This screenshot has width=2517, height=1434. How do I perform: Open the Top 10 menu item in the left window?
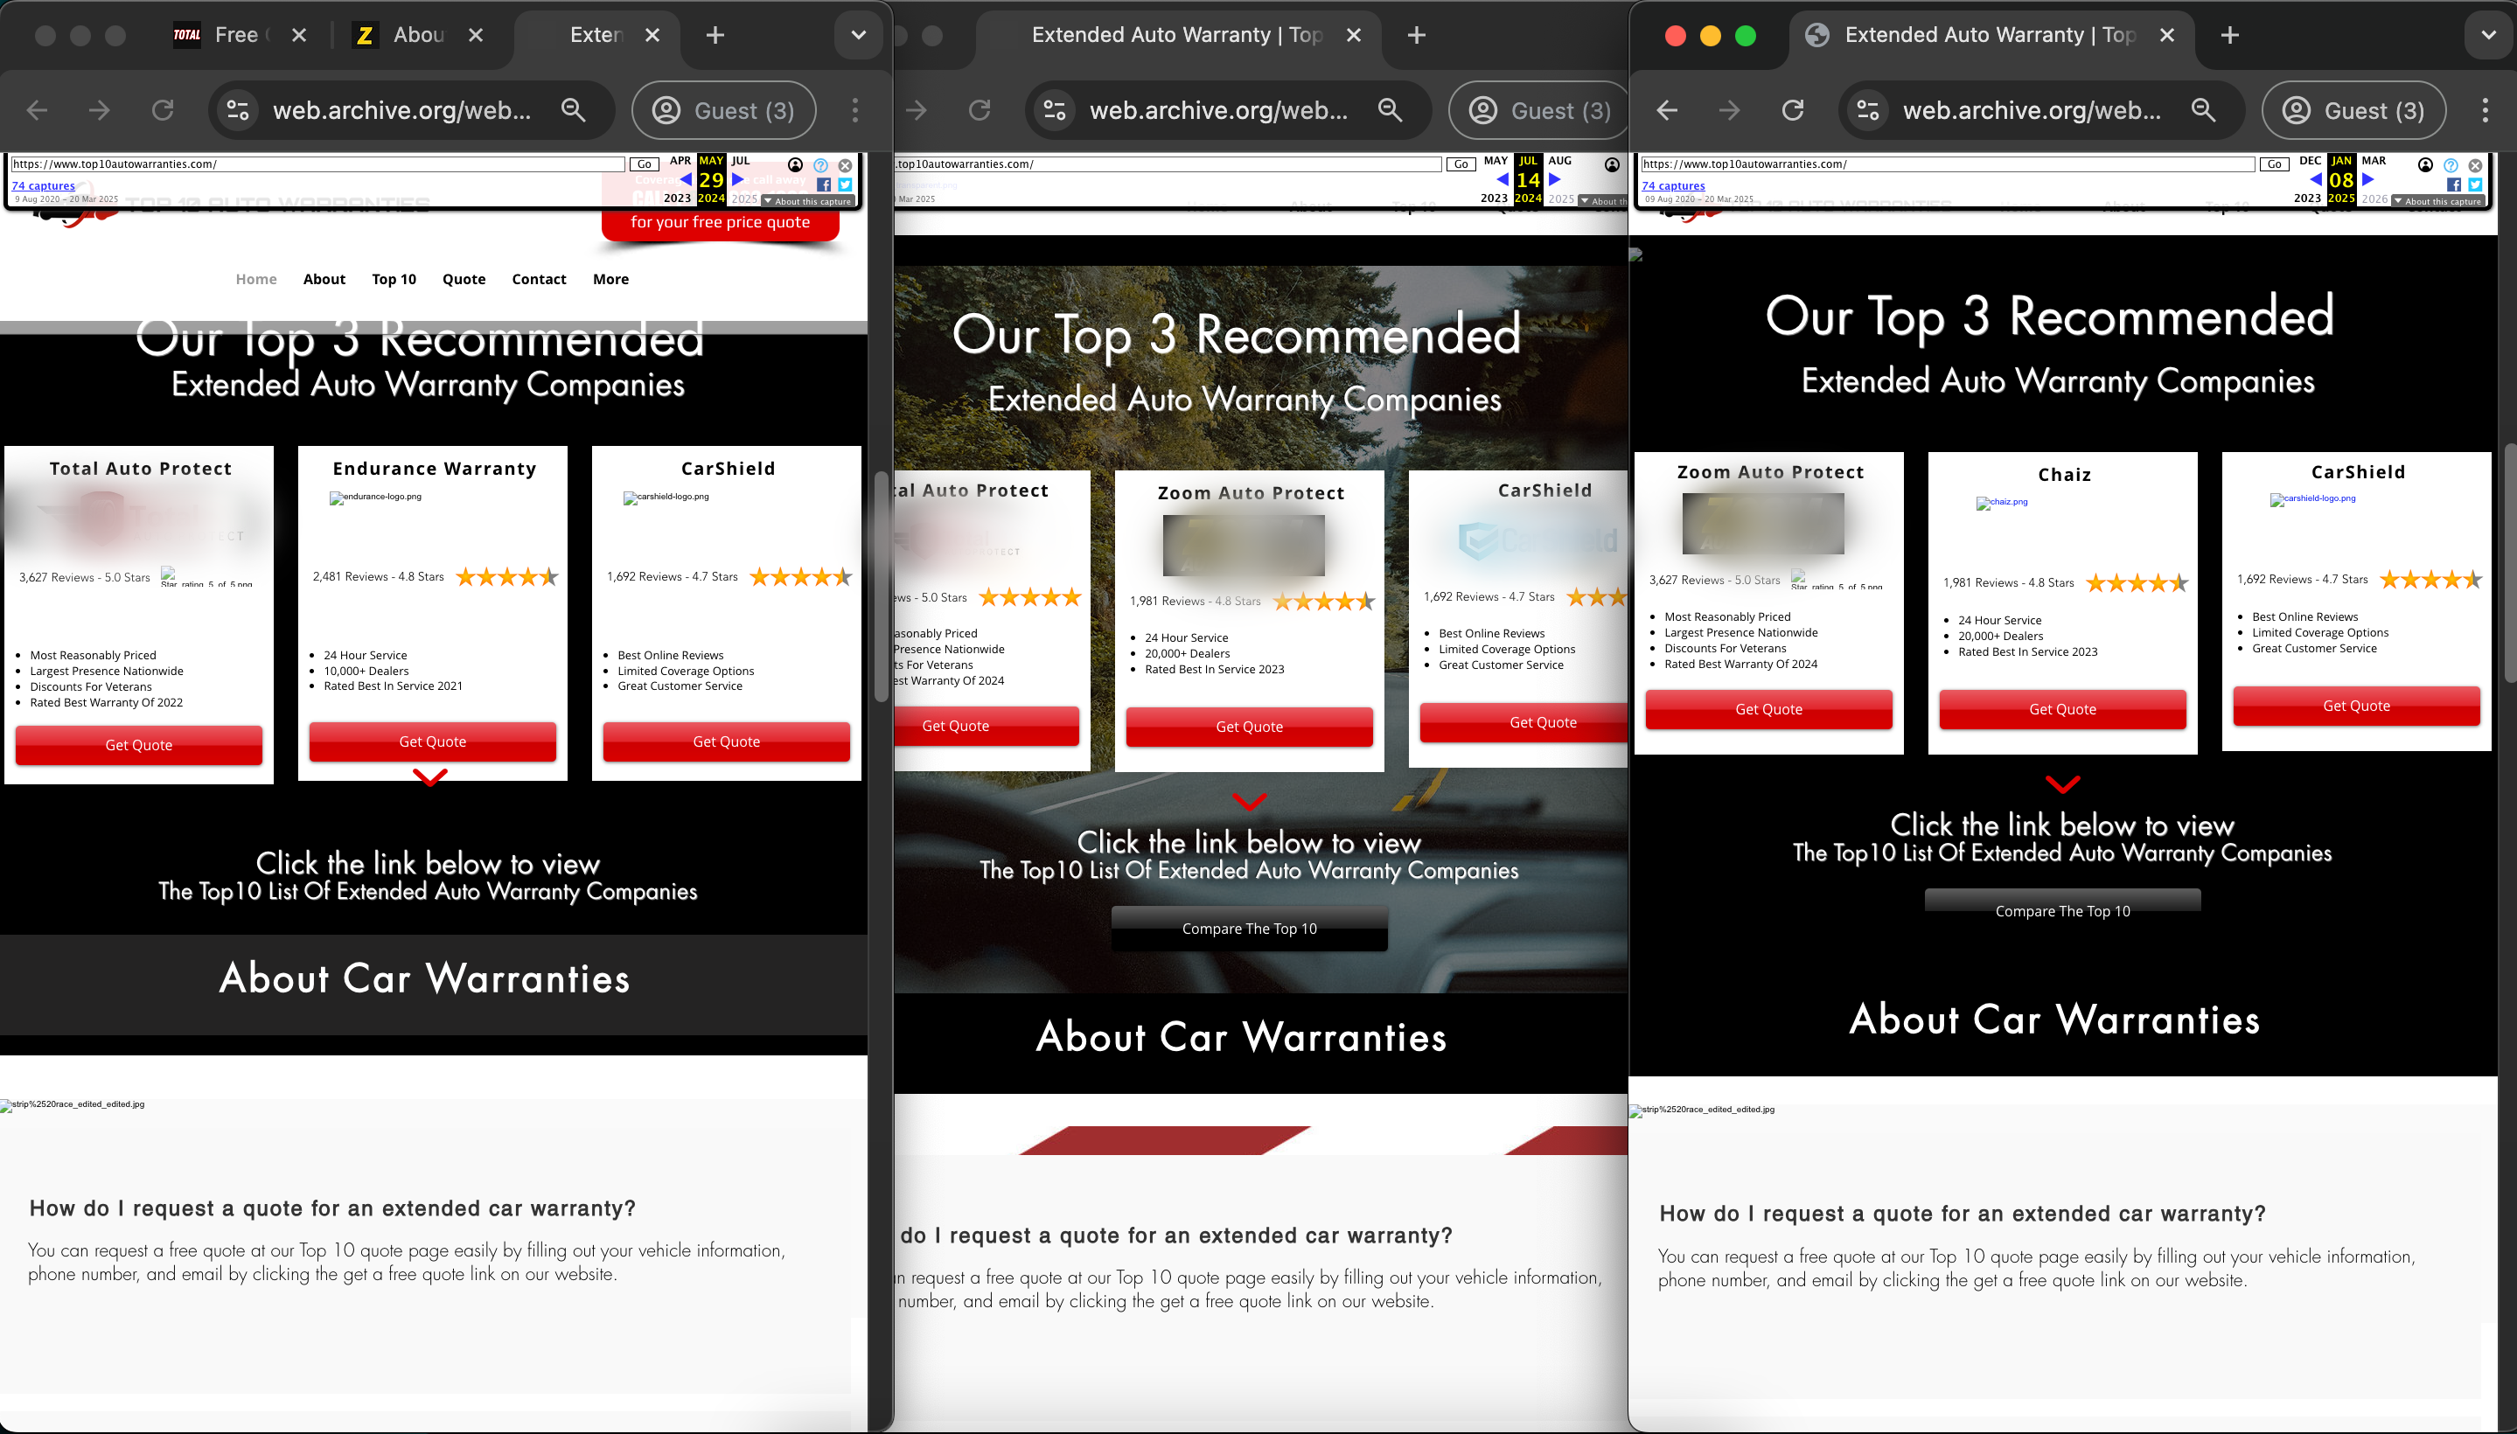click(394, 279)
